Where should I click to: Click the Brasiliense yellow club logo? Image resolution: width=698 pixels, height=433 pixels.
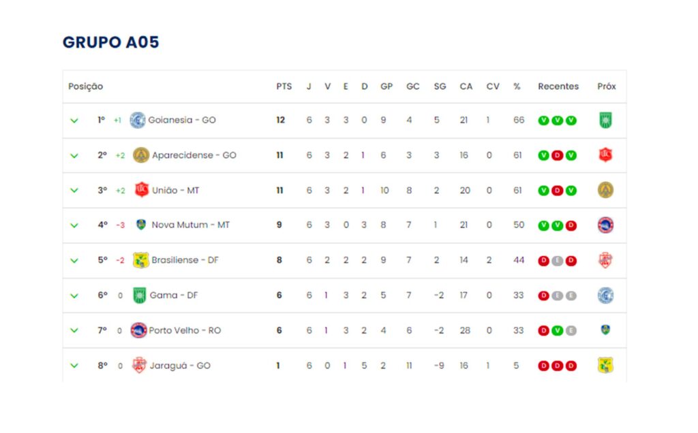tap(141, 260)
